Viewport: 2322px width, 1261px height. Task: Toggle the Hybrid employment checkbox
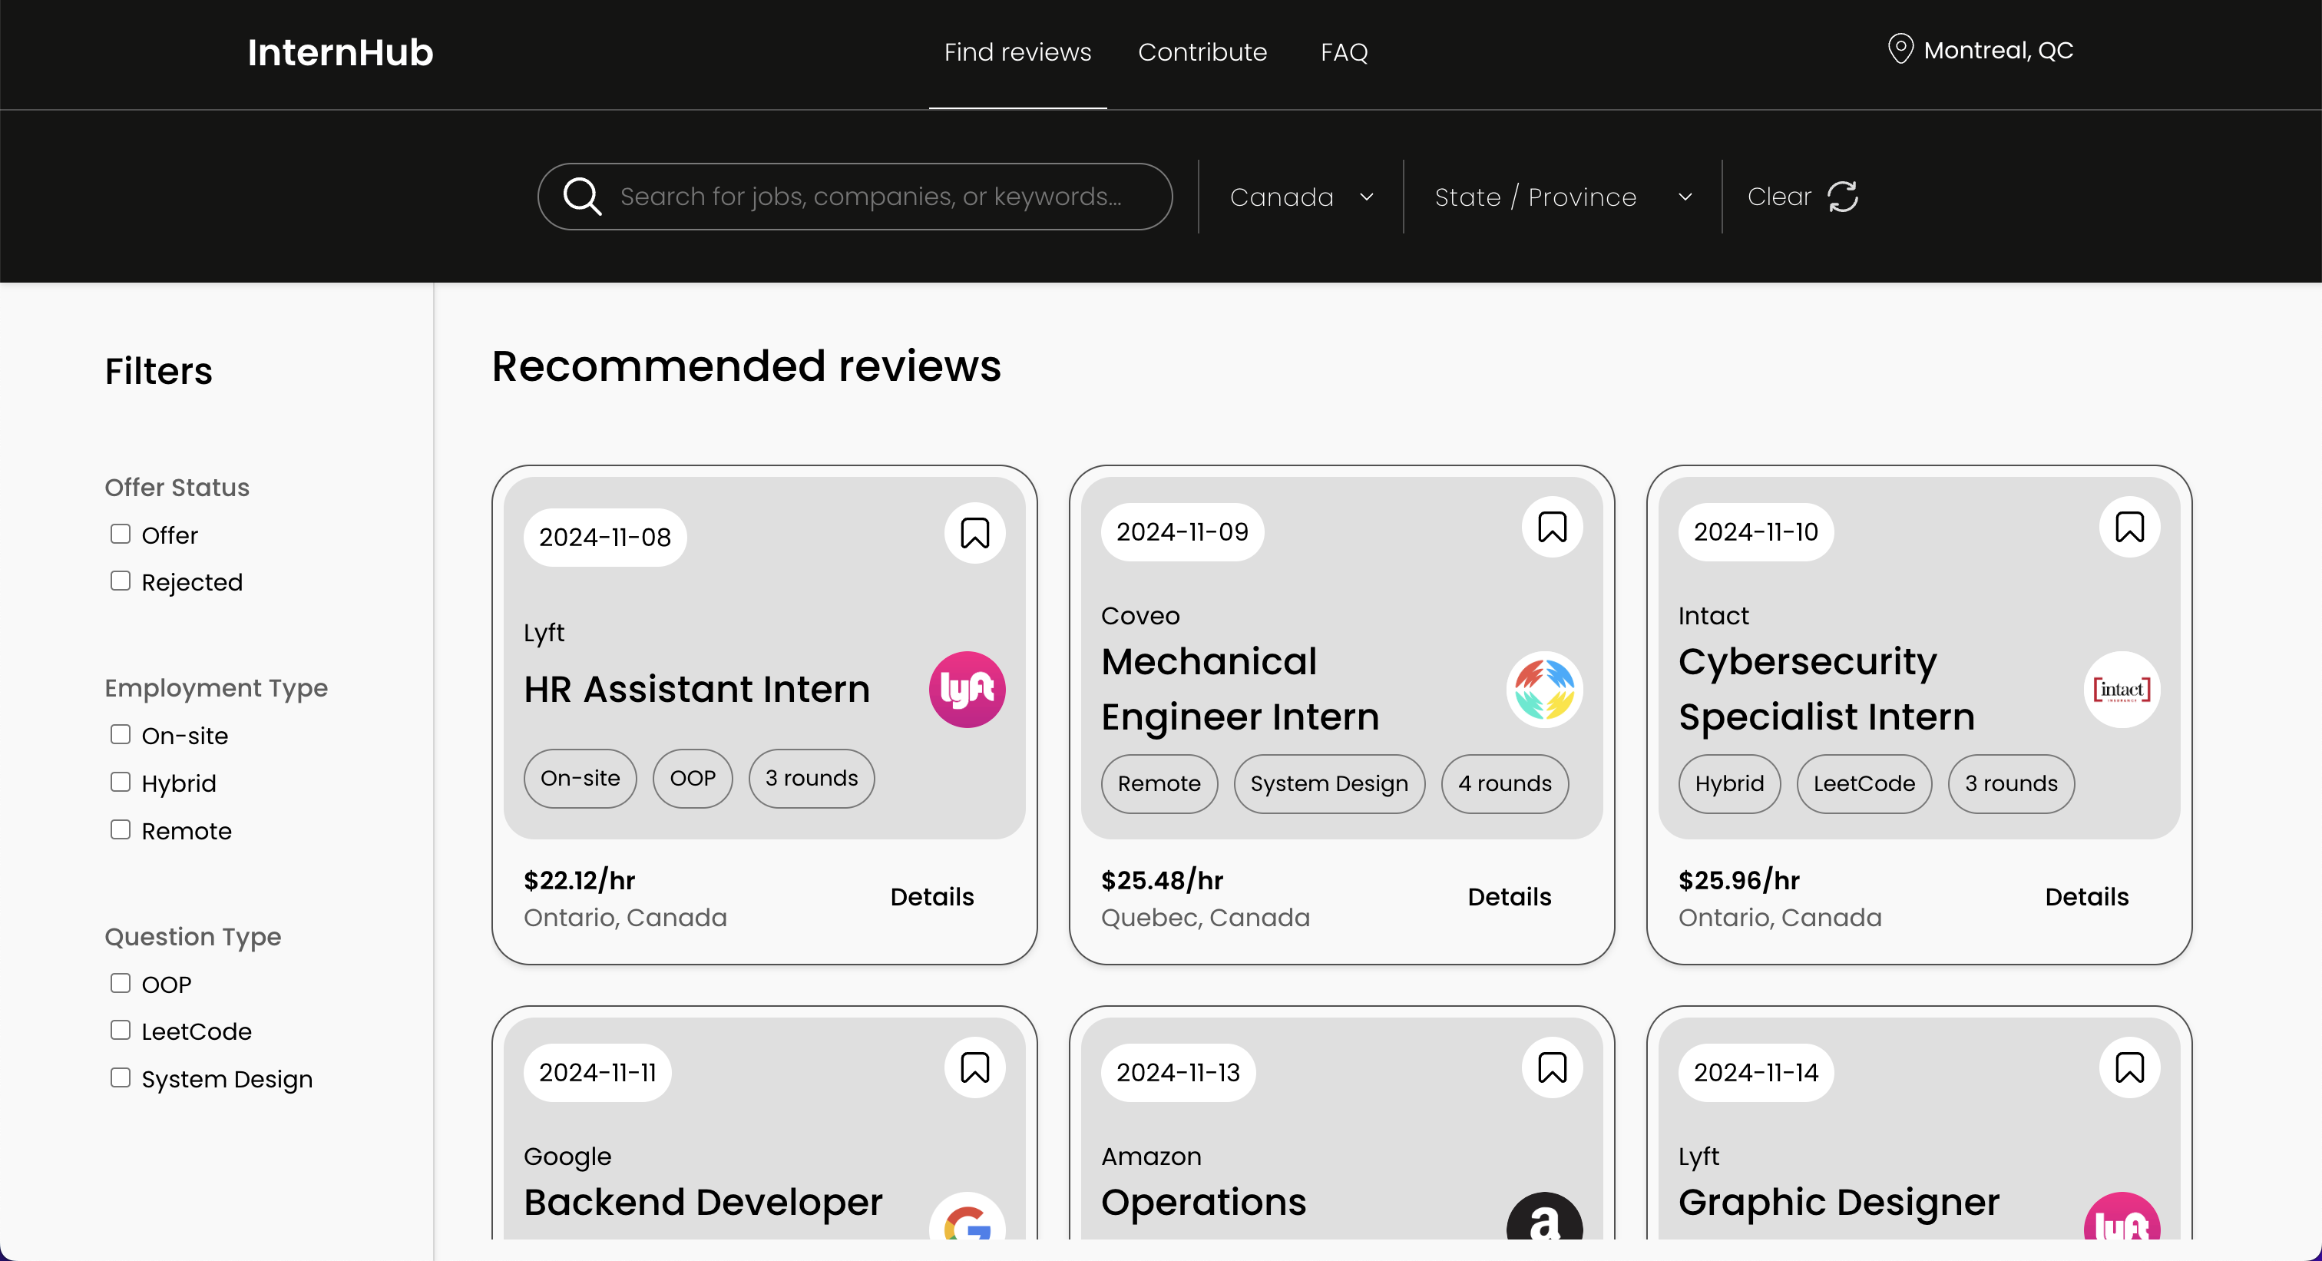pyautogui.click(x=121, y=783)
